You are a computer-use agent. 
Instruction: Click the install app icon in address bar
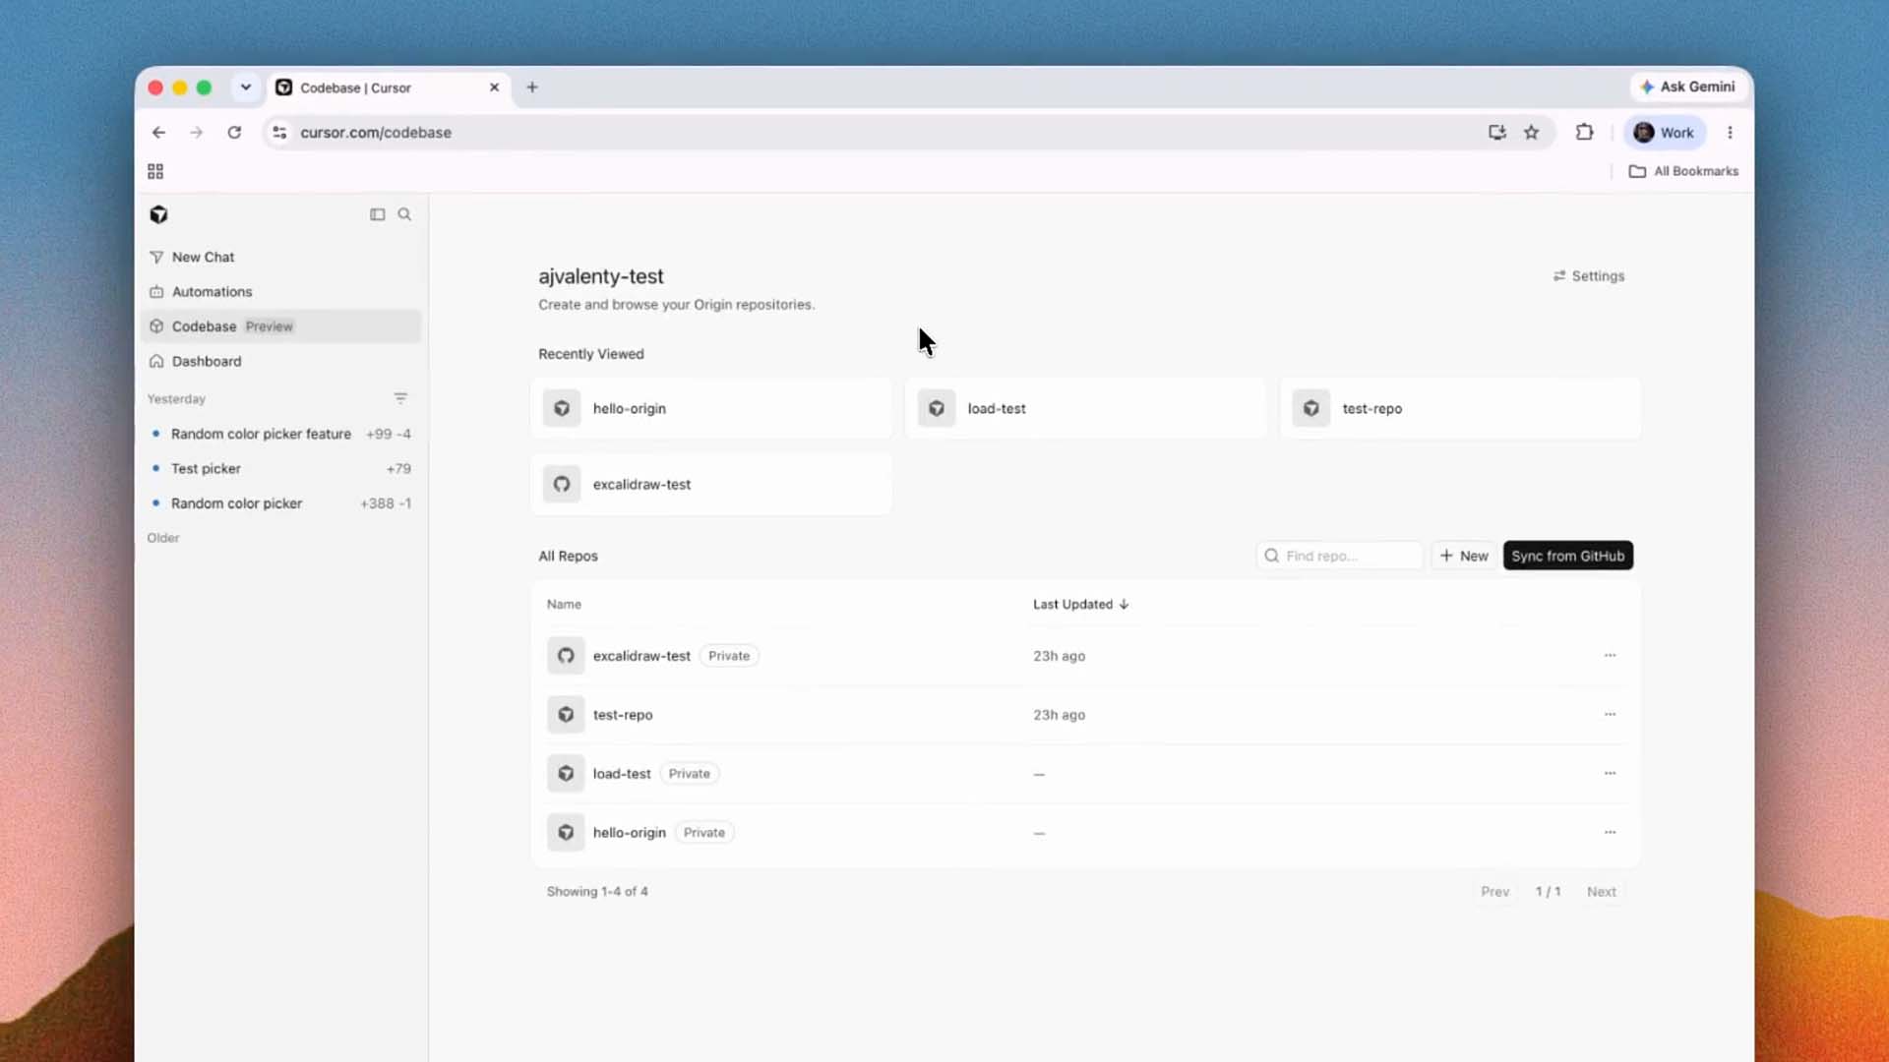pos(1496,133)
